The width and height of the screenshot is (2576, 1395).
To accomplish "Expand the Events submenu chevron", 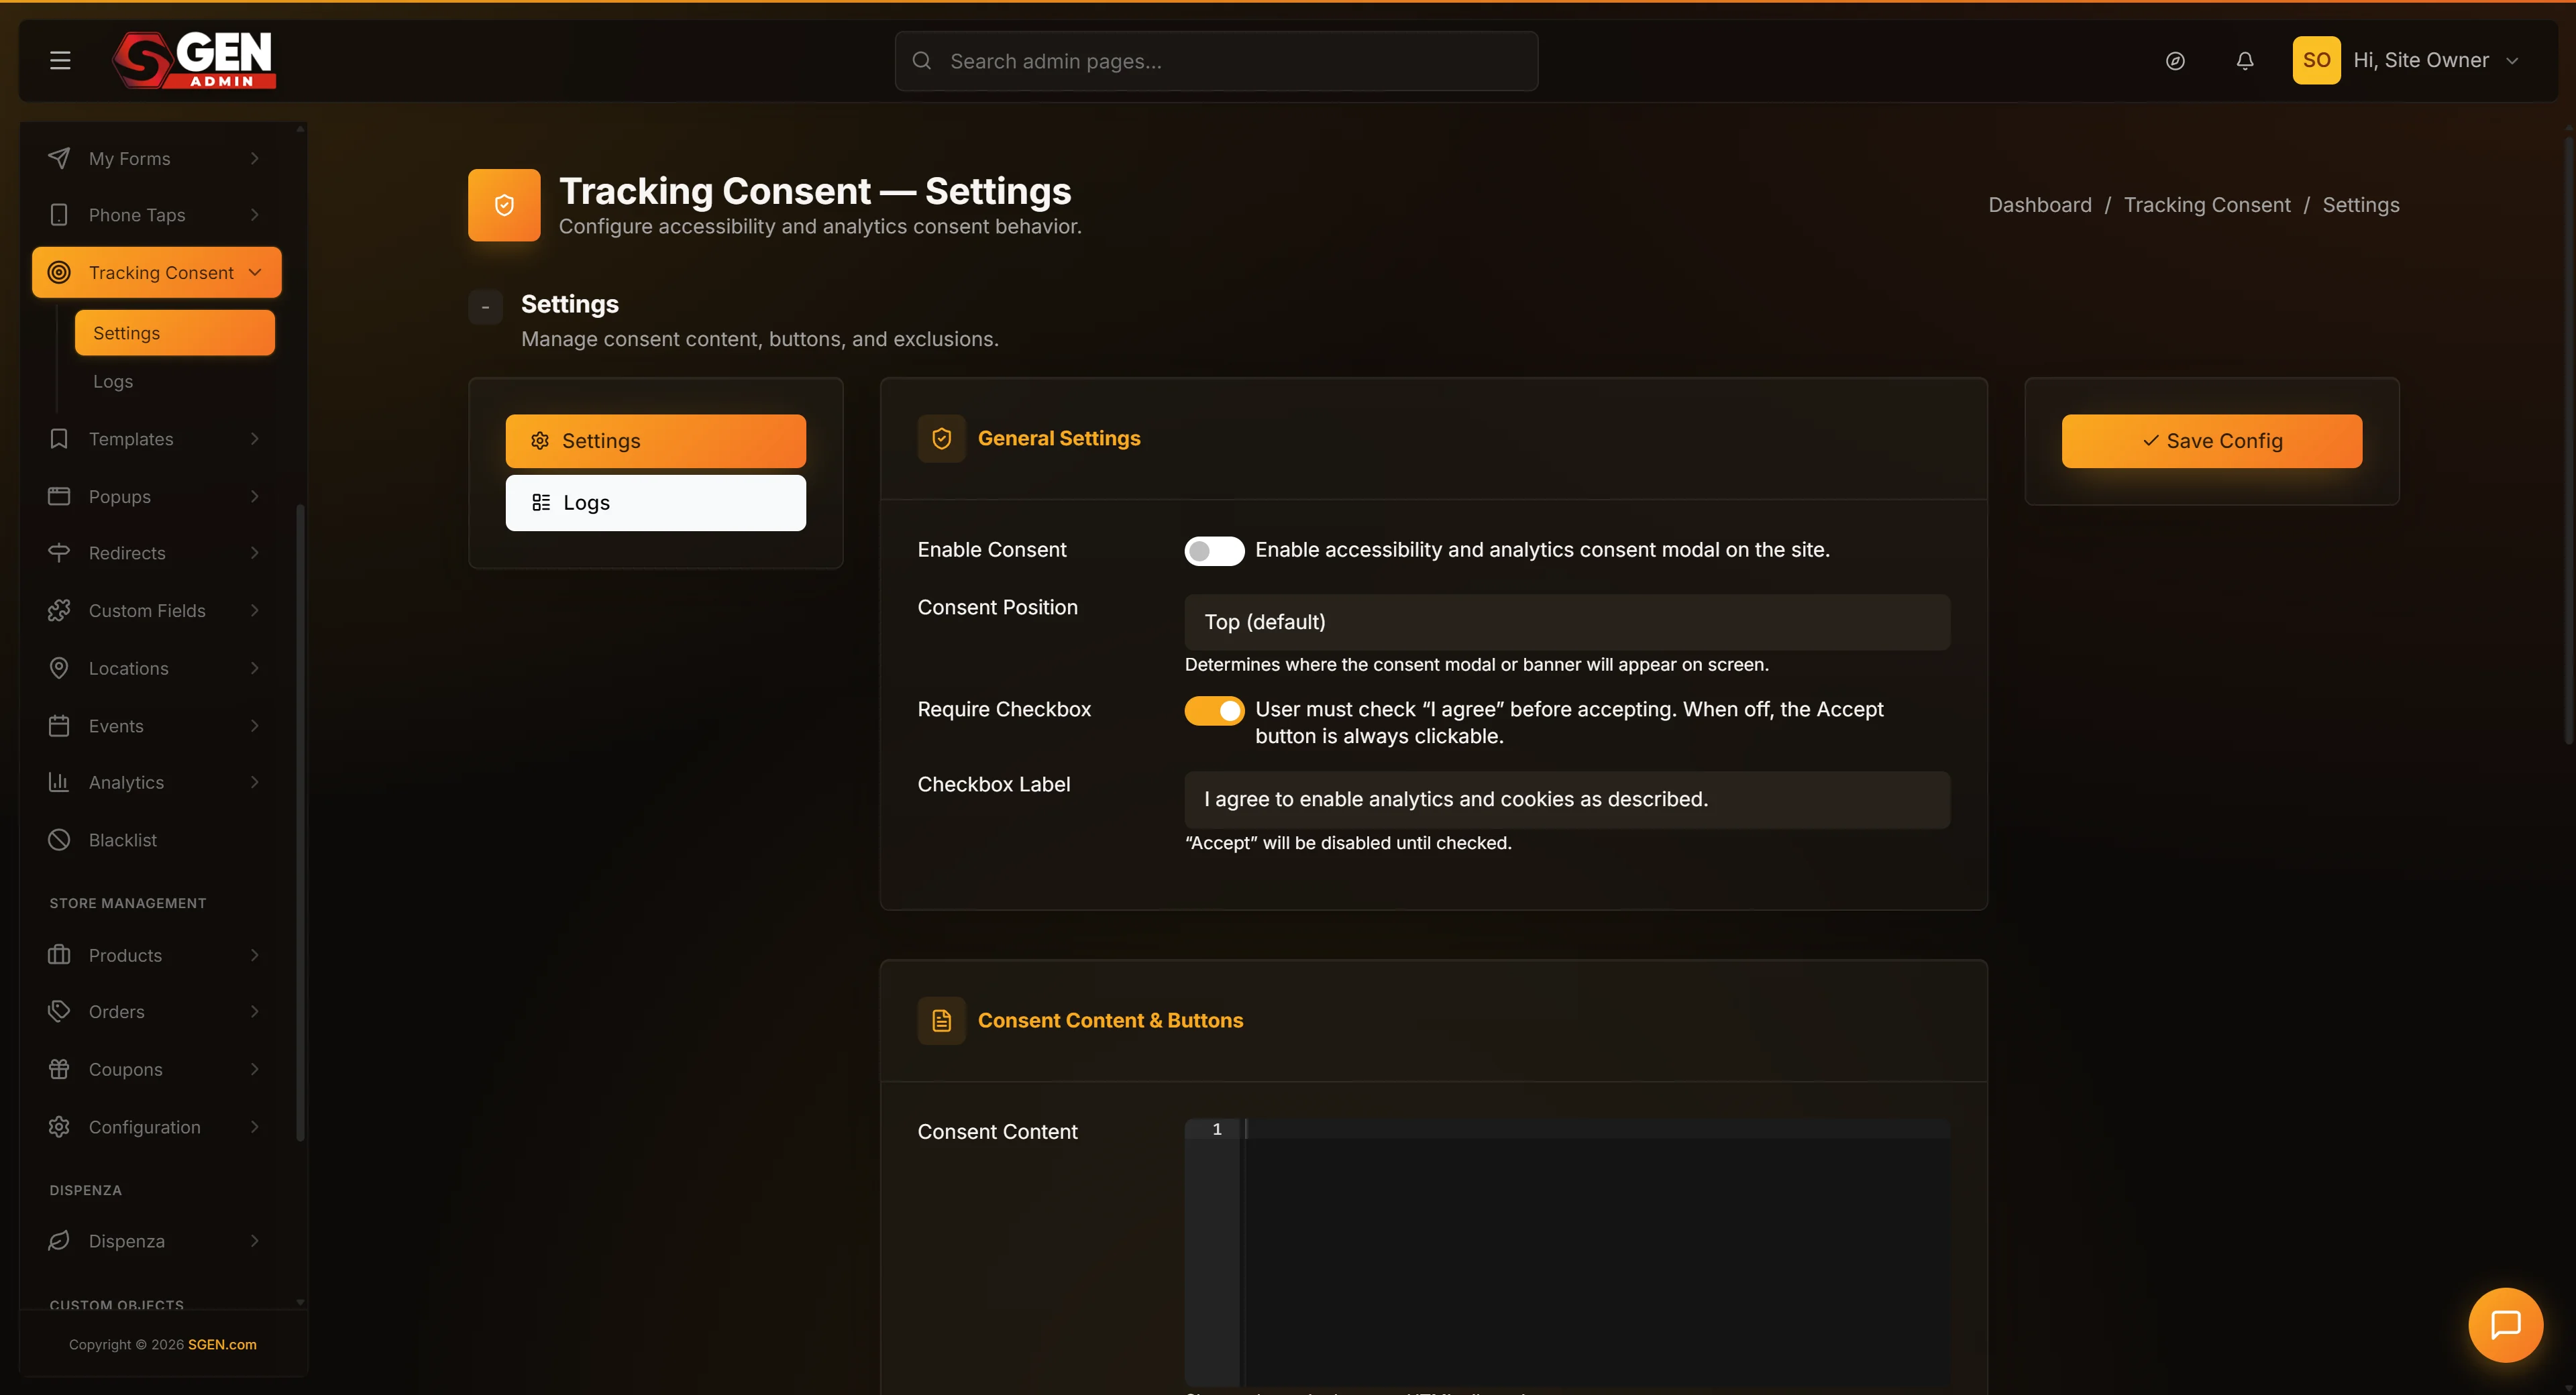I will pyautogui.click(x=255, y=726).
